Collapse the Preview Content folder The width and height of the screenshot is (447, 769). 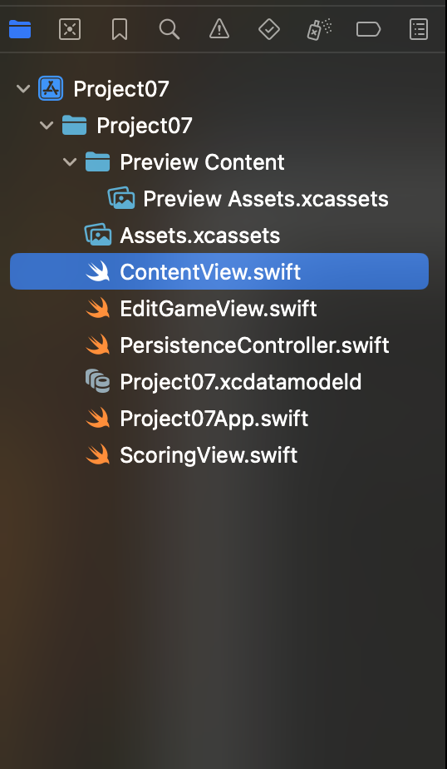(70, 162)
